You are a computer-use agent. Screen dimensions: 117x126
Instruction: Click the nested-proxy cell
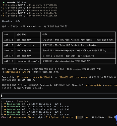pos(28,50)
